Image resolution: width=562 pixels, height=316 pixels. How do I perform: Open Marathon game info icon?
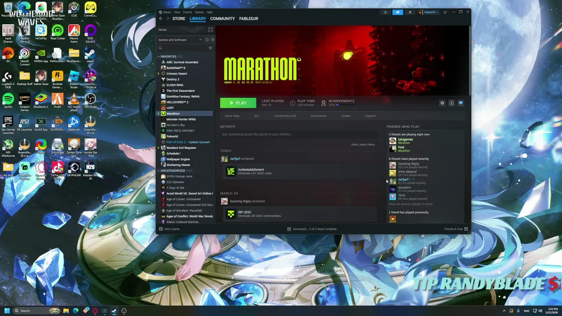451,103
